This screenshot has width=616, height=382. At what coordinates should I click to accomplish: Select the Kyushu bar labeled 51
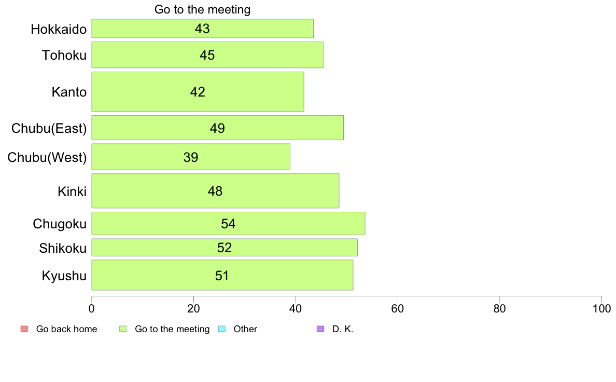pos(222,275)
